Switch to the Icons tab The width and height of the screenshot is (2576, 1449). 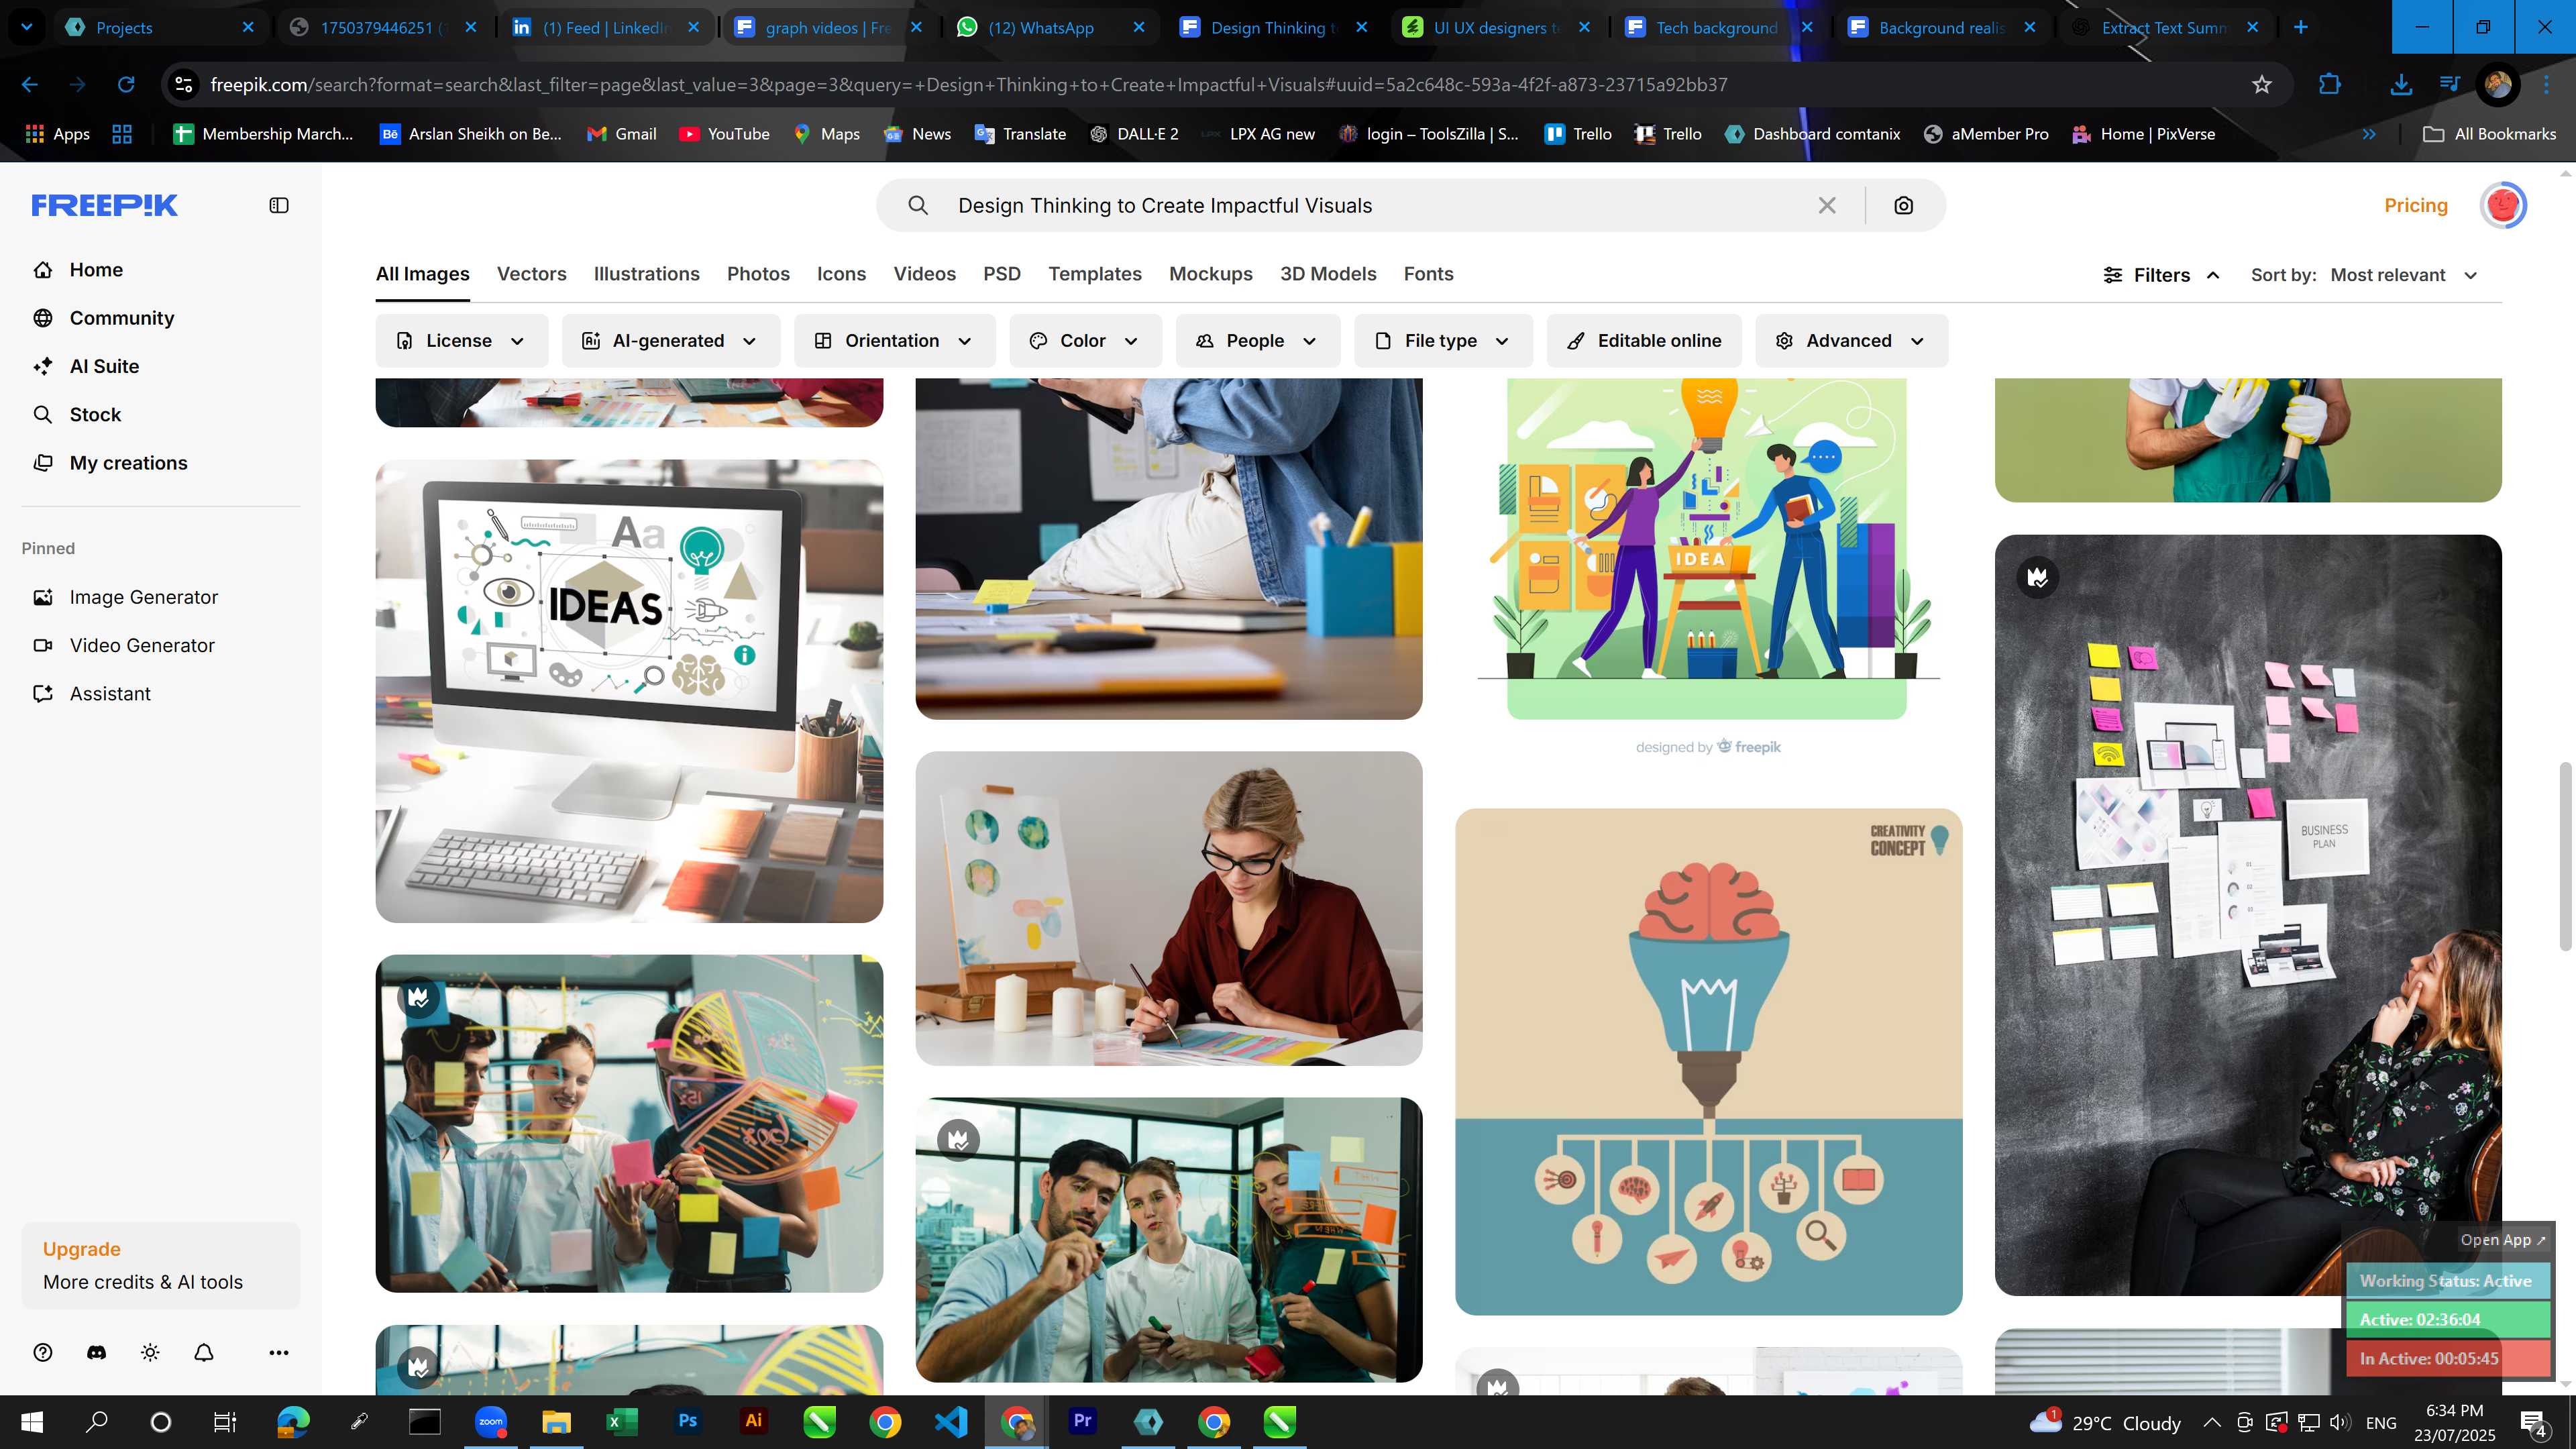pos(841,274)
